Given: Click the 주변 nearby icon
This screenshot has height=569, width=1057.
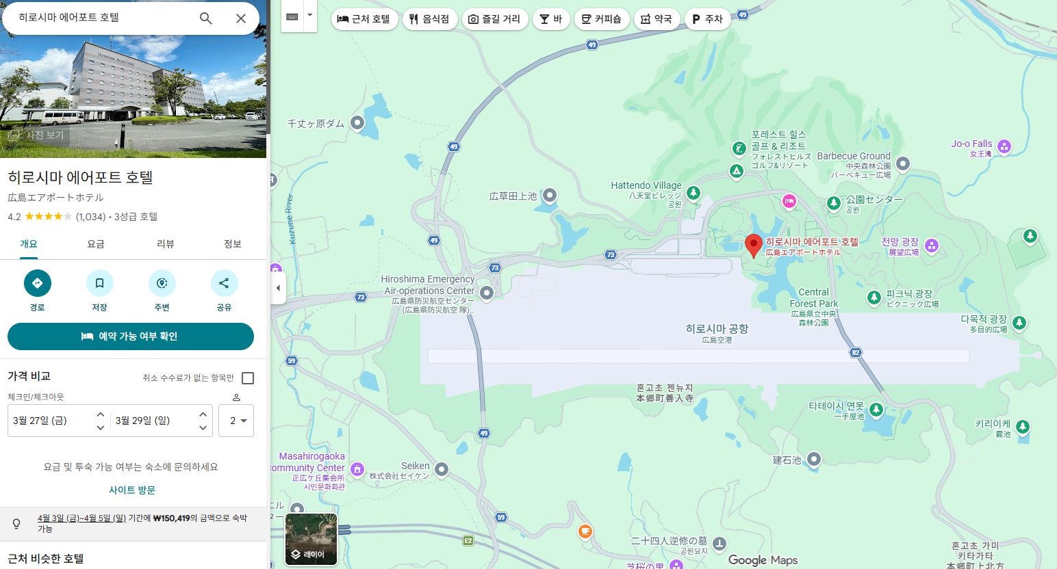Looking at the screenshot, I should (x=162, y=283).
